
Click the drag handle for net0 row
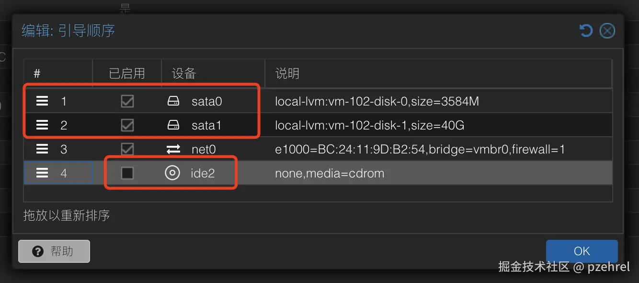(x=42, y=149)
